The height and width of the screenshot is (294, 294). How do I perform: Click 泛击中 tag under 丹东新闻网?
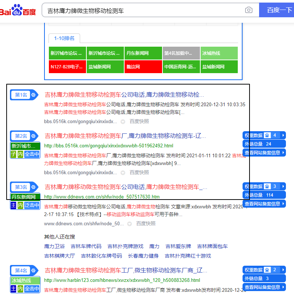32,205
